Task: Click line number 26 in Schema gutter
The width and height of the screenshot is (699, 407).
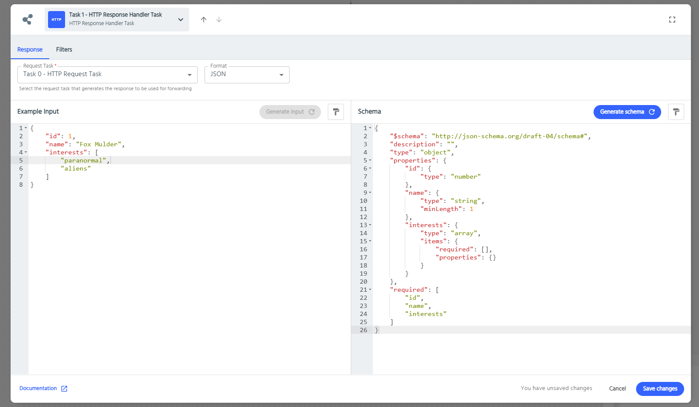Action: [364, 330]
